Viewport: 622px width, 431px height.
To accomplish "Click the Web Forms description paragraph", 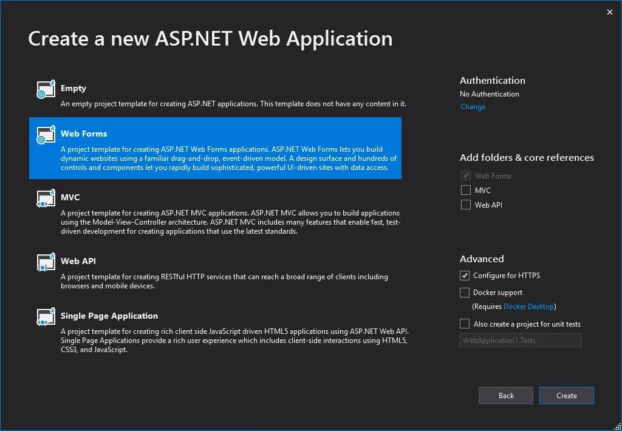I will pyautogui.click(x=228, y=158).
